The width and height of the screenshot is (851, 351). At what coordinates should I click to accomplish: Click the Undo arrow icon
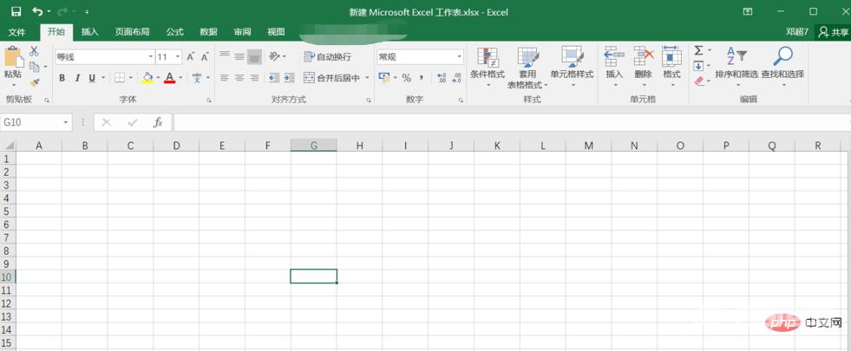pos(36,11)
